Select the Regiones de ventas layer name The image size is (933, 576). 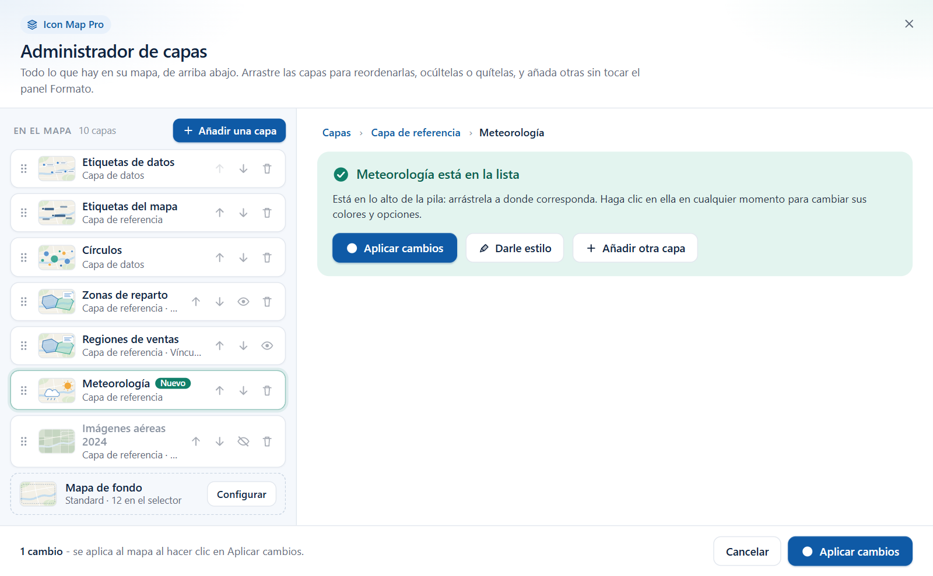tap(131, 340)
